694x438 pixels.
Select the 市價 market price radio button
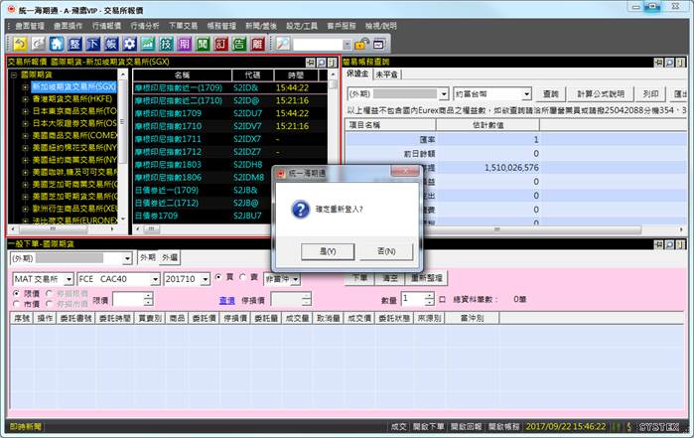[x=16, y=304]
